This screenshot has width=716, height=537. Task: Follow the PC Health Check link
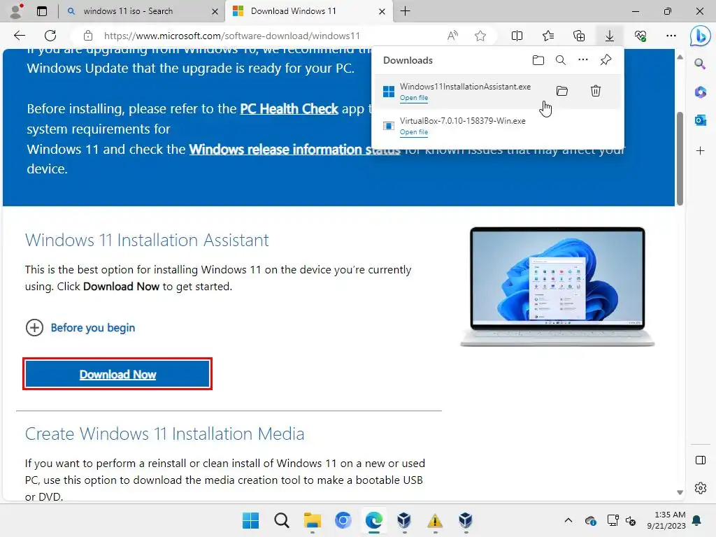[x=289, y=108]
